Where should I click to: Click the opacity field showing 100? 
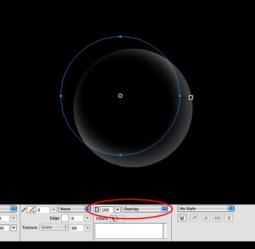click(107, 210)
